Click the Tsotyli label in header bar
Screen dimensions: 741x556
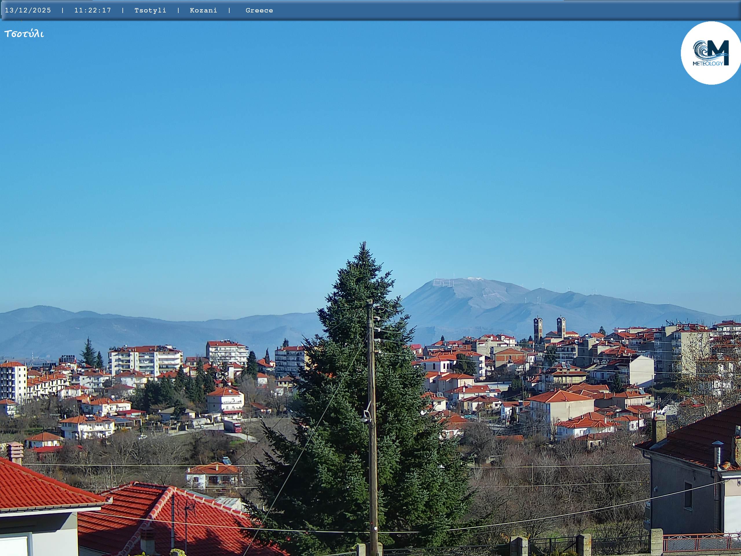pyautogui.click(x=150, y=10)
